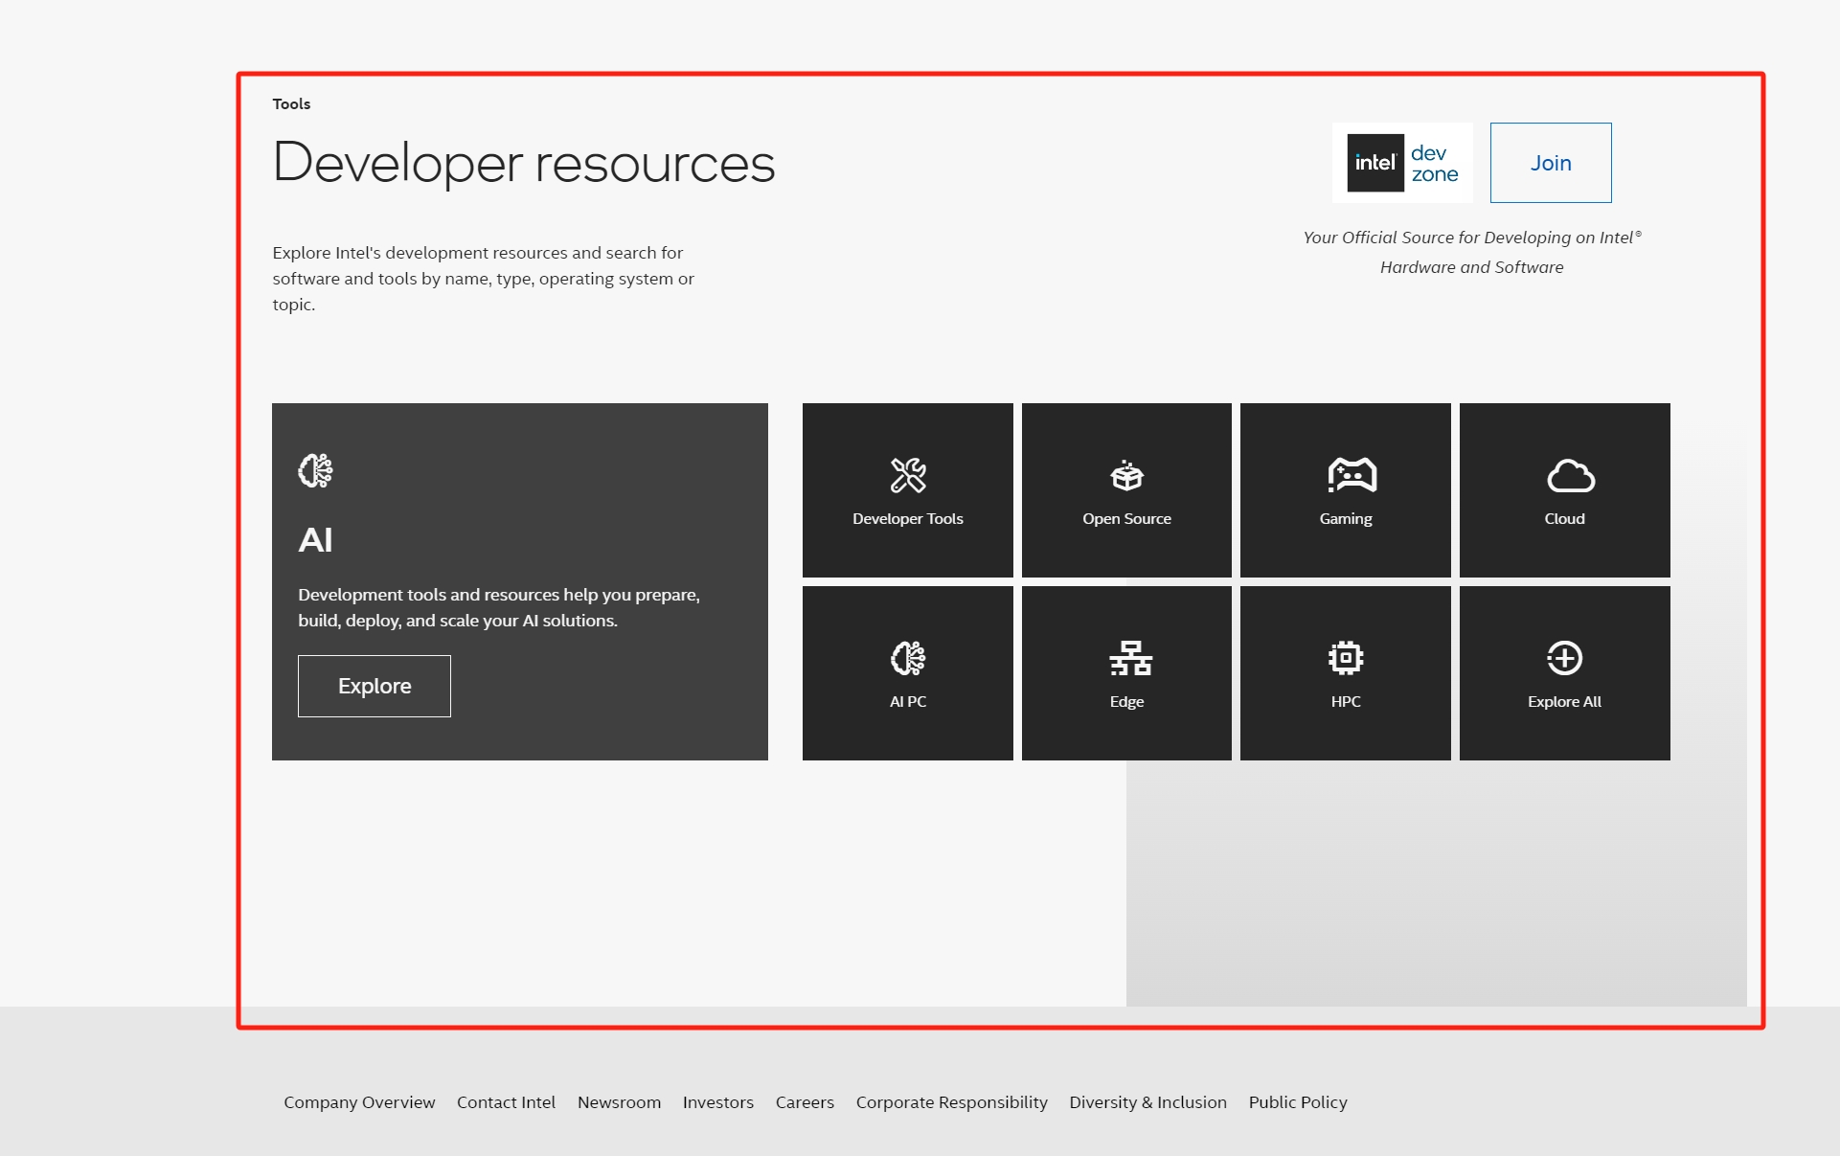This screenshot has height=1156, width=1840.
Task: Select the Edge network icon tile
Action: [1130, 658]
